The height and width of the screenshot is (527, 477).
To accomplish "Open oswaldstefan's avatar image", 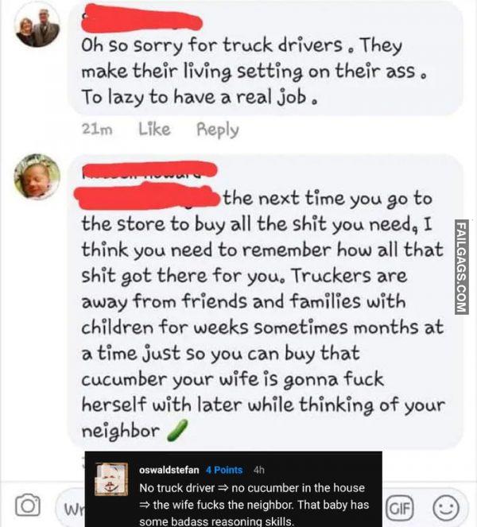I will coord(111,479).
